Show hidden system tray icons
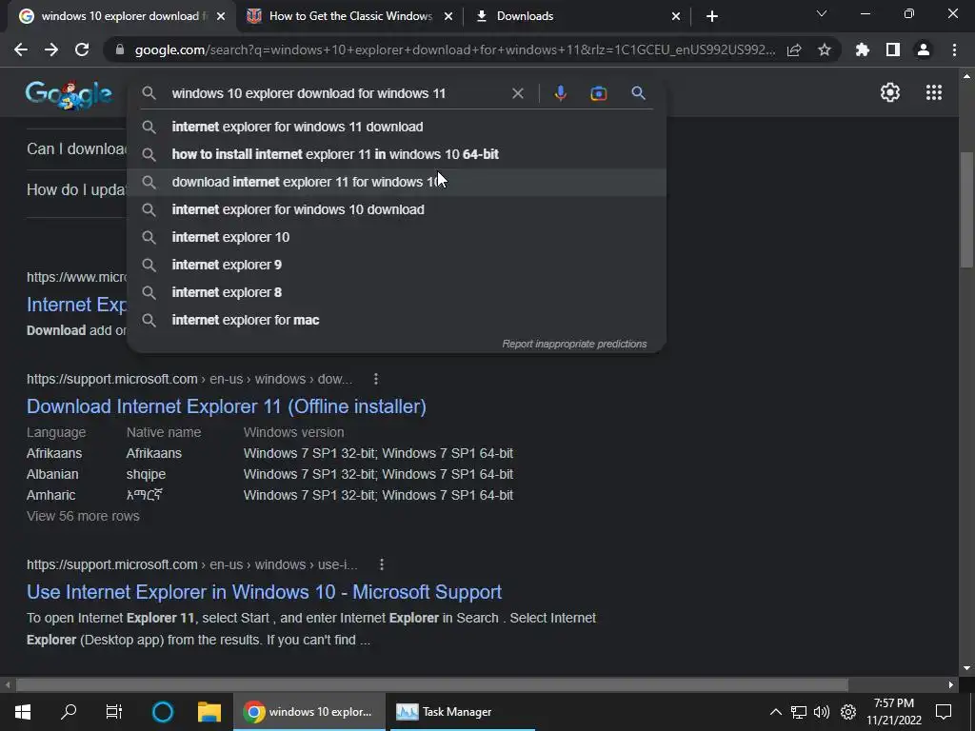 coord(775,712)
